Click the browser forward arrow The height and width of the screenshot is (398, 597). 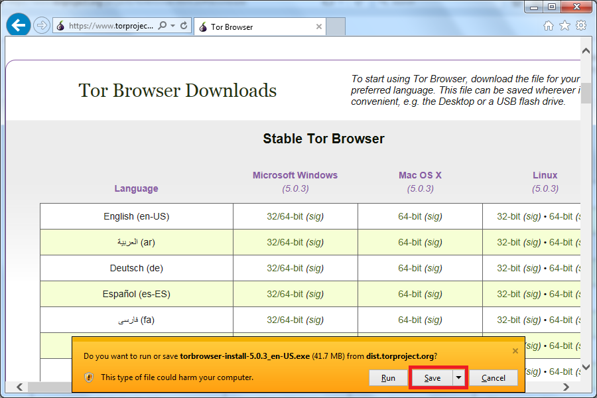(42, 25)
